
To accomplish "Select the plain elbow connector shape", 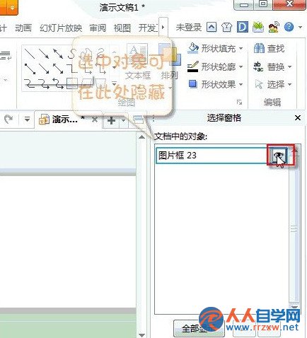I will (72, 69).
